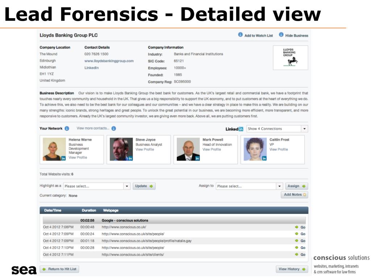This screenshot has width=371, height=278.
Task: View Steve Joyce's profile link
Action: tap(145, 149)
